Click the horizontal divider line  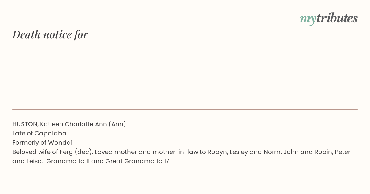pyautogui.click(x=185, y=109)
